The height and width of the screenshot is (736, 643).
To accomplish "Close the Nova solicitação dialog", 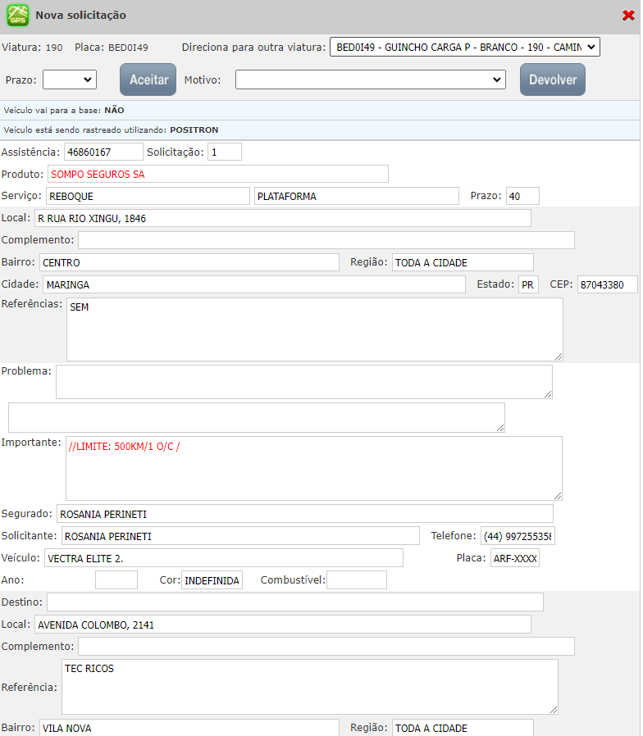I will (x=628, y=15).
